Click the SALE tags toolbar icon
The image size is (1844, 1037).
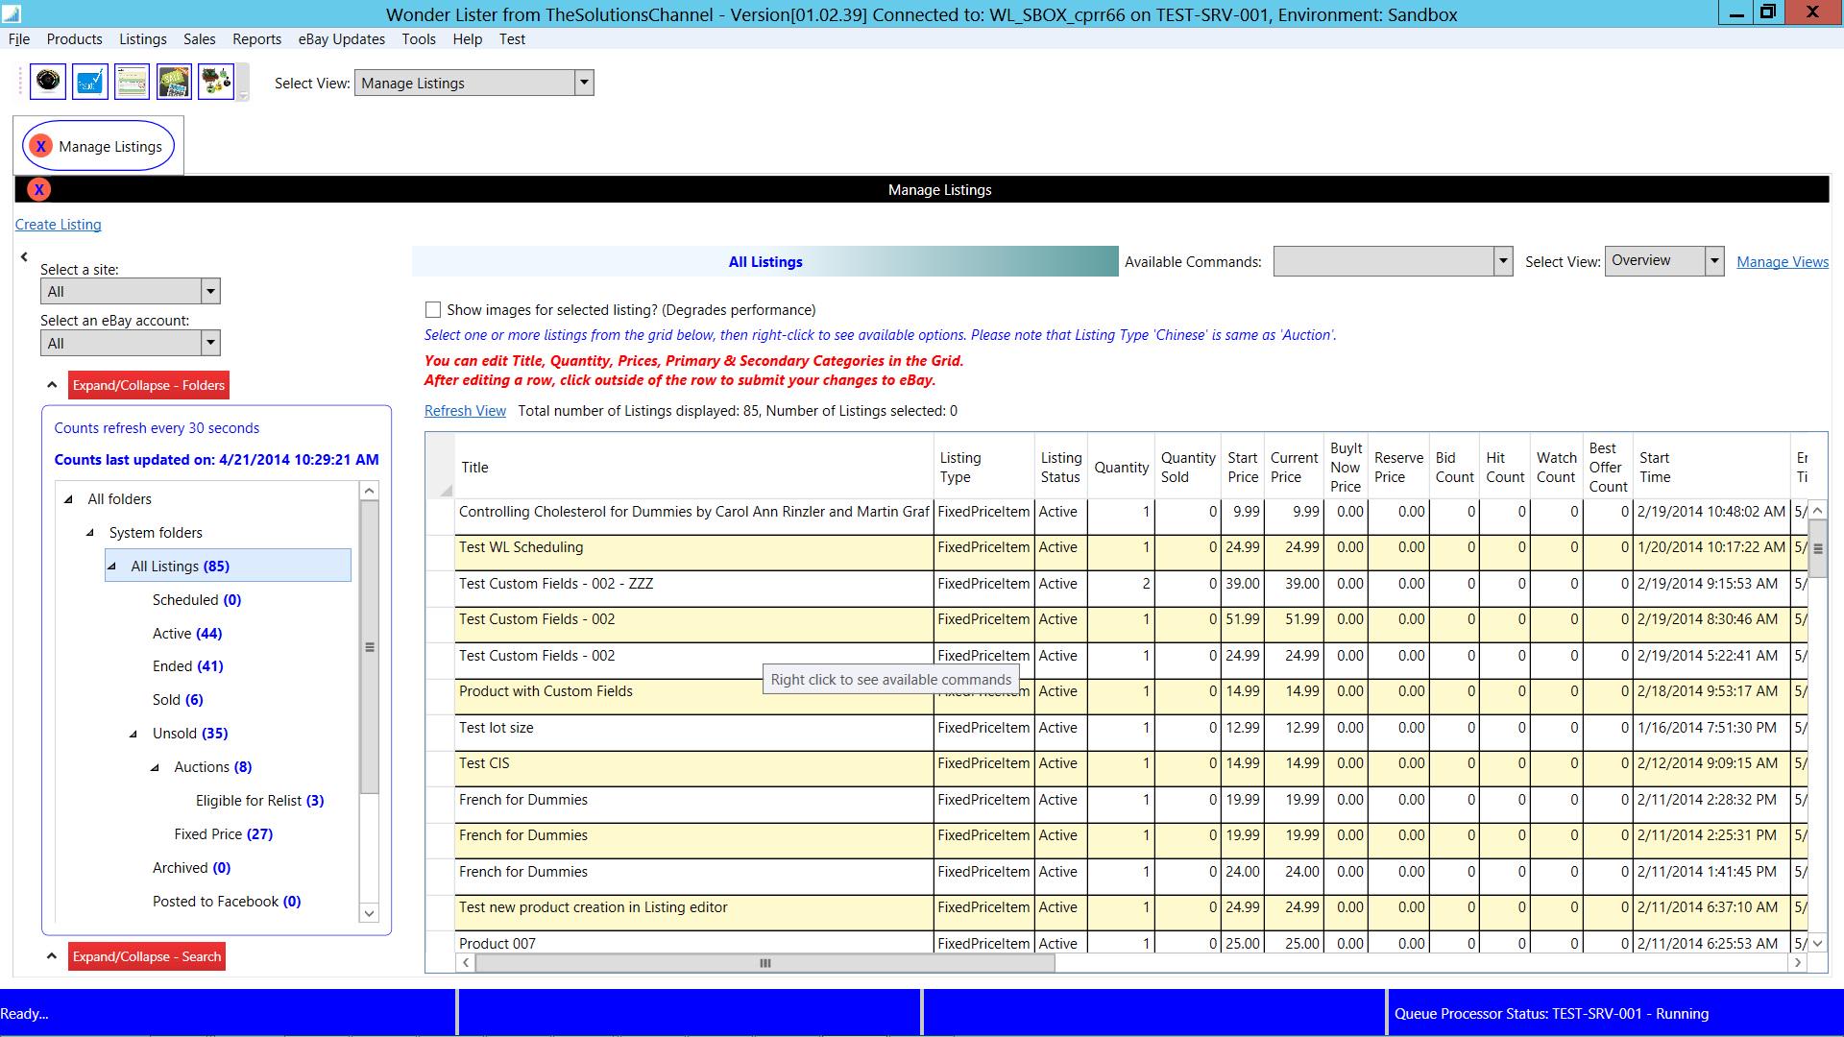174,82
